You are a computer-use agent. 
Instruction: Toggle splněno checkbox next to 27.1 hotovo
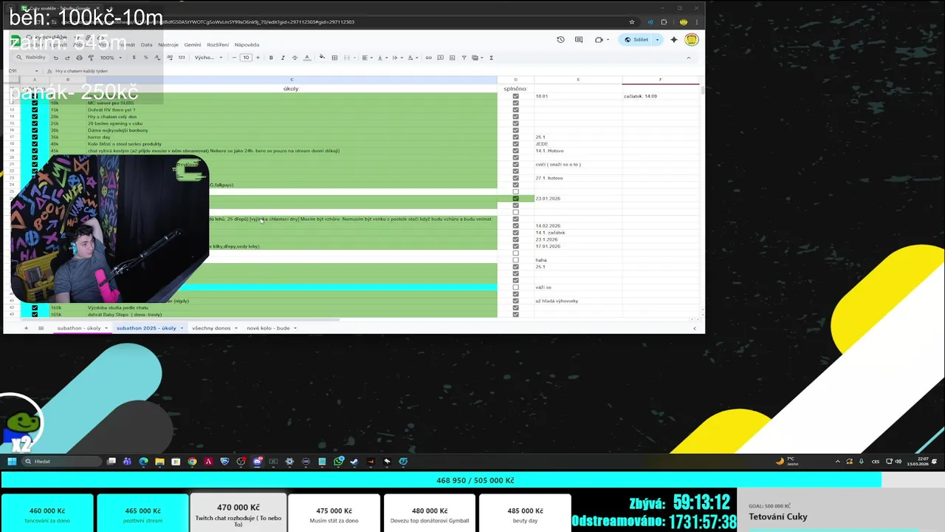coord(515,178)
